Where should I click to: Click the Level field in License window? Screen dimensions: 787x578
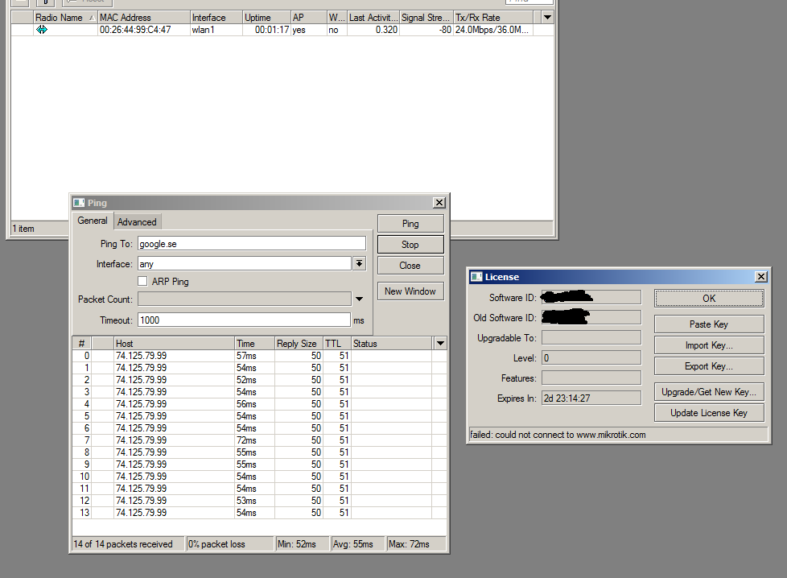coord(591,357)
